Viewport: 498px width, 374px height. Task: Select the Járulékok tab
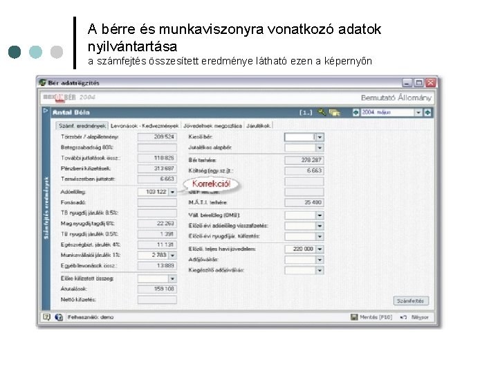point(258,126)
